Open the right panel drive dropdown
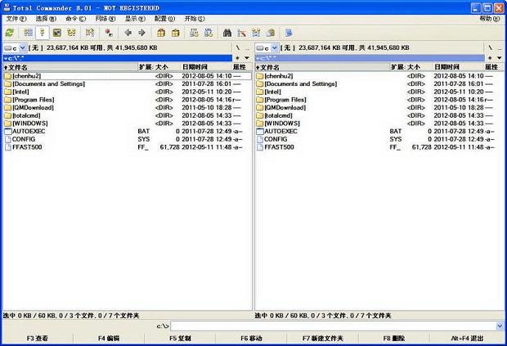Screen dimensions: 507x346 click(x=274, y=48)
